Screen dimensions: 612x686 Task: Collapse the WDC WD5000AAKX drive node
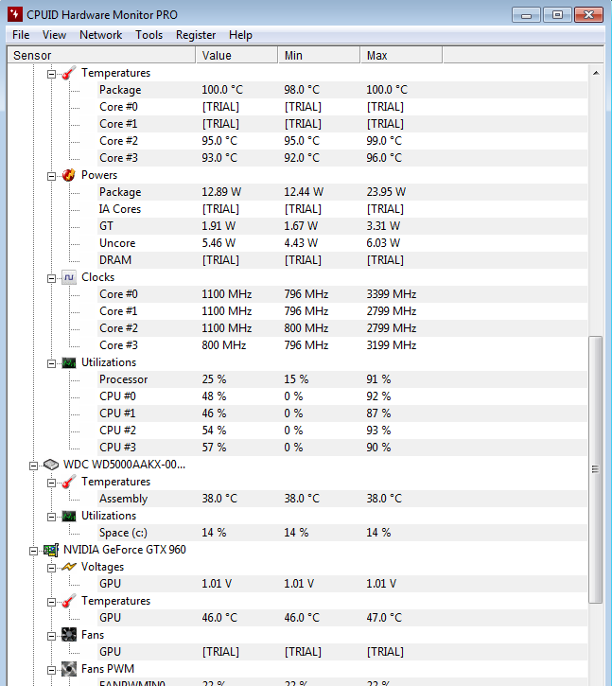[x=34, y=466]
